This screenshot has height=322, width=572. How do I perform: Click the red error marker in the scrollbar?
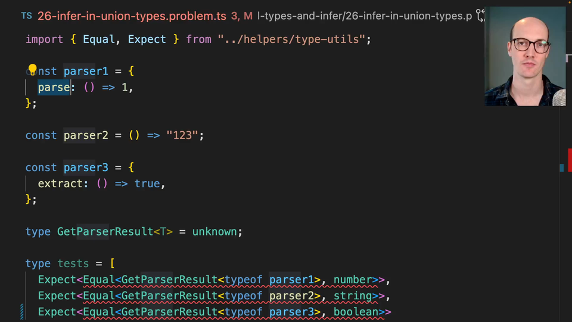(x=569, y=160)
